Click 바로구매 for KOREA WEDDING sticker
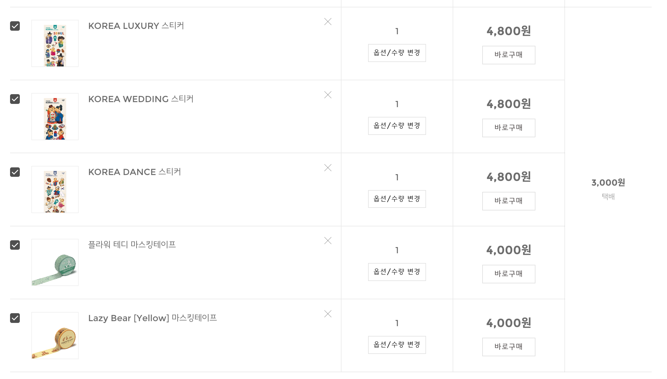The width and height of the screenshot is (667, 379). (509, 128)
